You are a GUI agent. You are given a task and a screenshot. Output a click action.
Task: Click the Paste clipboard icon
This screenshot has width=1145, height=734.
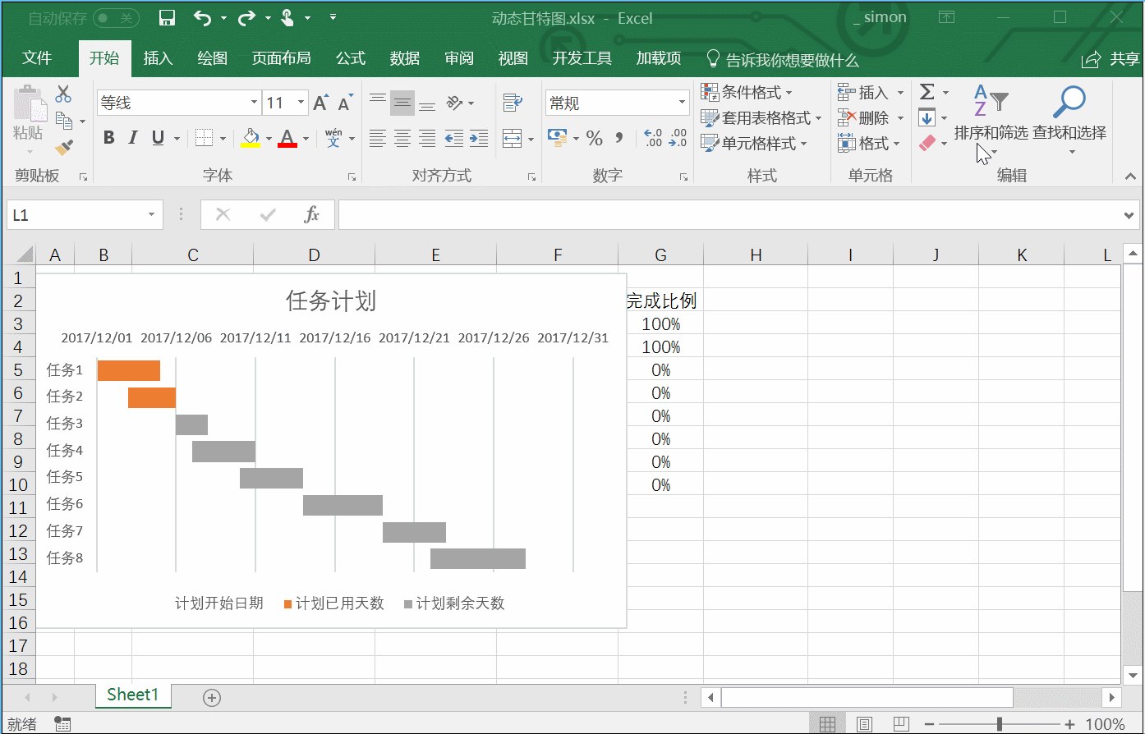[30, 103]
